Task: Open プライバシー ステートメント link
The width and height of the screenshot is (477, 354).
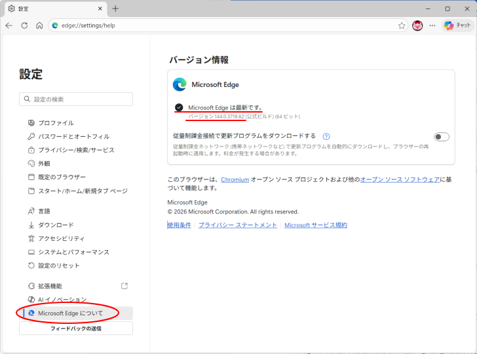Action: click(x=238, y=225)
